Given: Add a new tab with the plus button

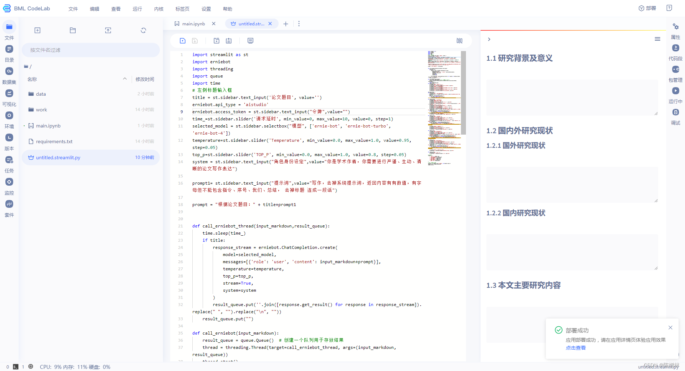Looking at the screenshot, I should (286, 24).
